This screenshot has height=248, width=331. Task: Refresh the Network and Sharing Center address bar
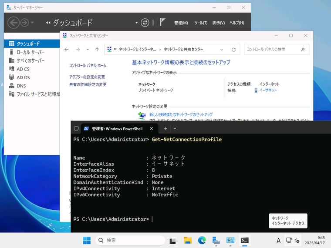pos(233,49)
